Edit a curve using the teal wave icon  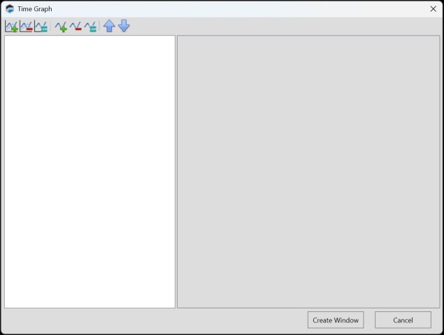pos(90,27)
